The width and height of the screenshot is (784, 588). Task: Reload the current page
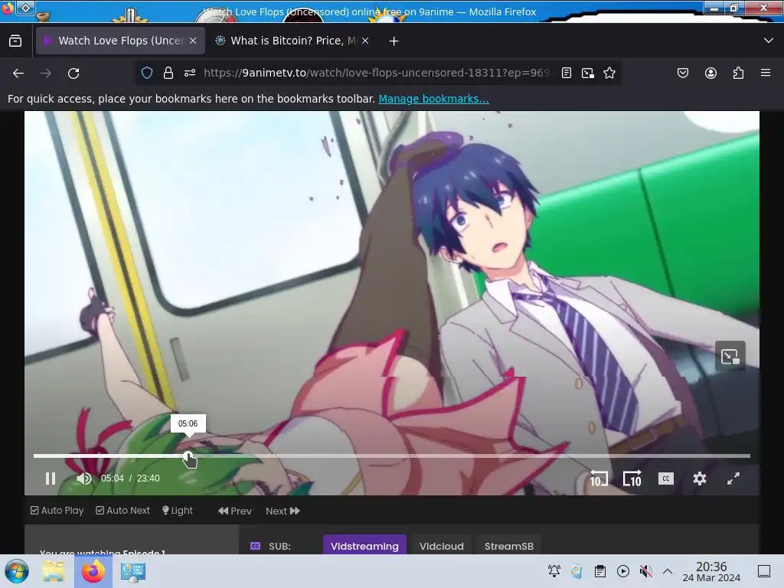pyautogui.click(x=73, y=73)
